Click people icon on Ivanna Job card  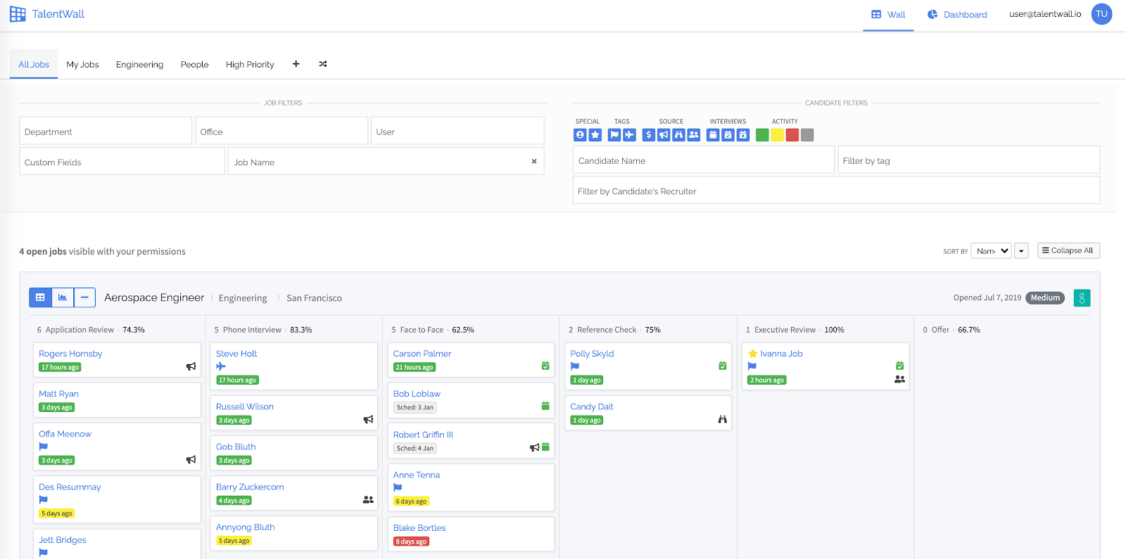pos(899,379)
